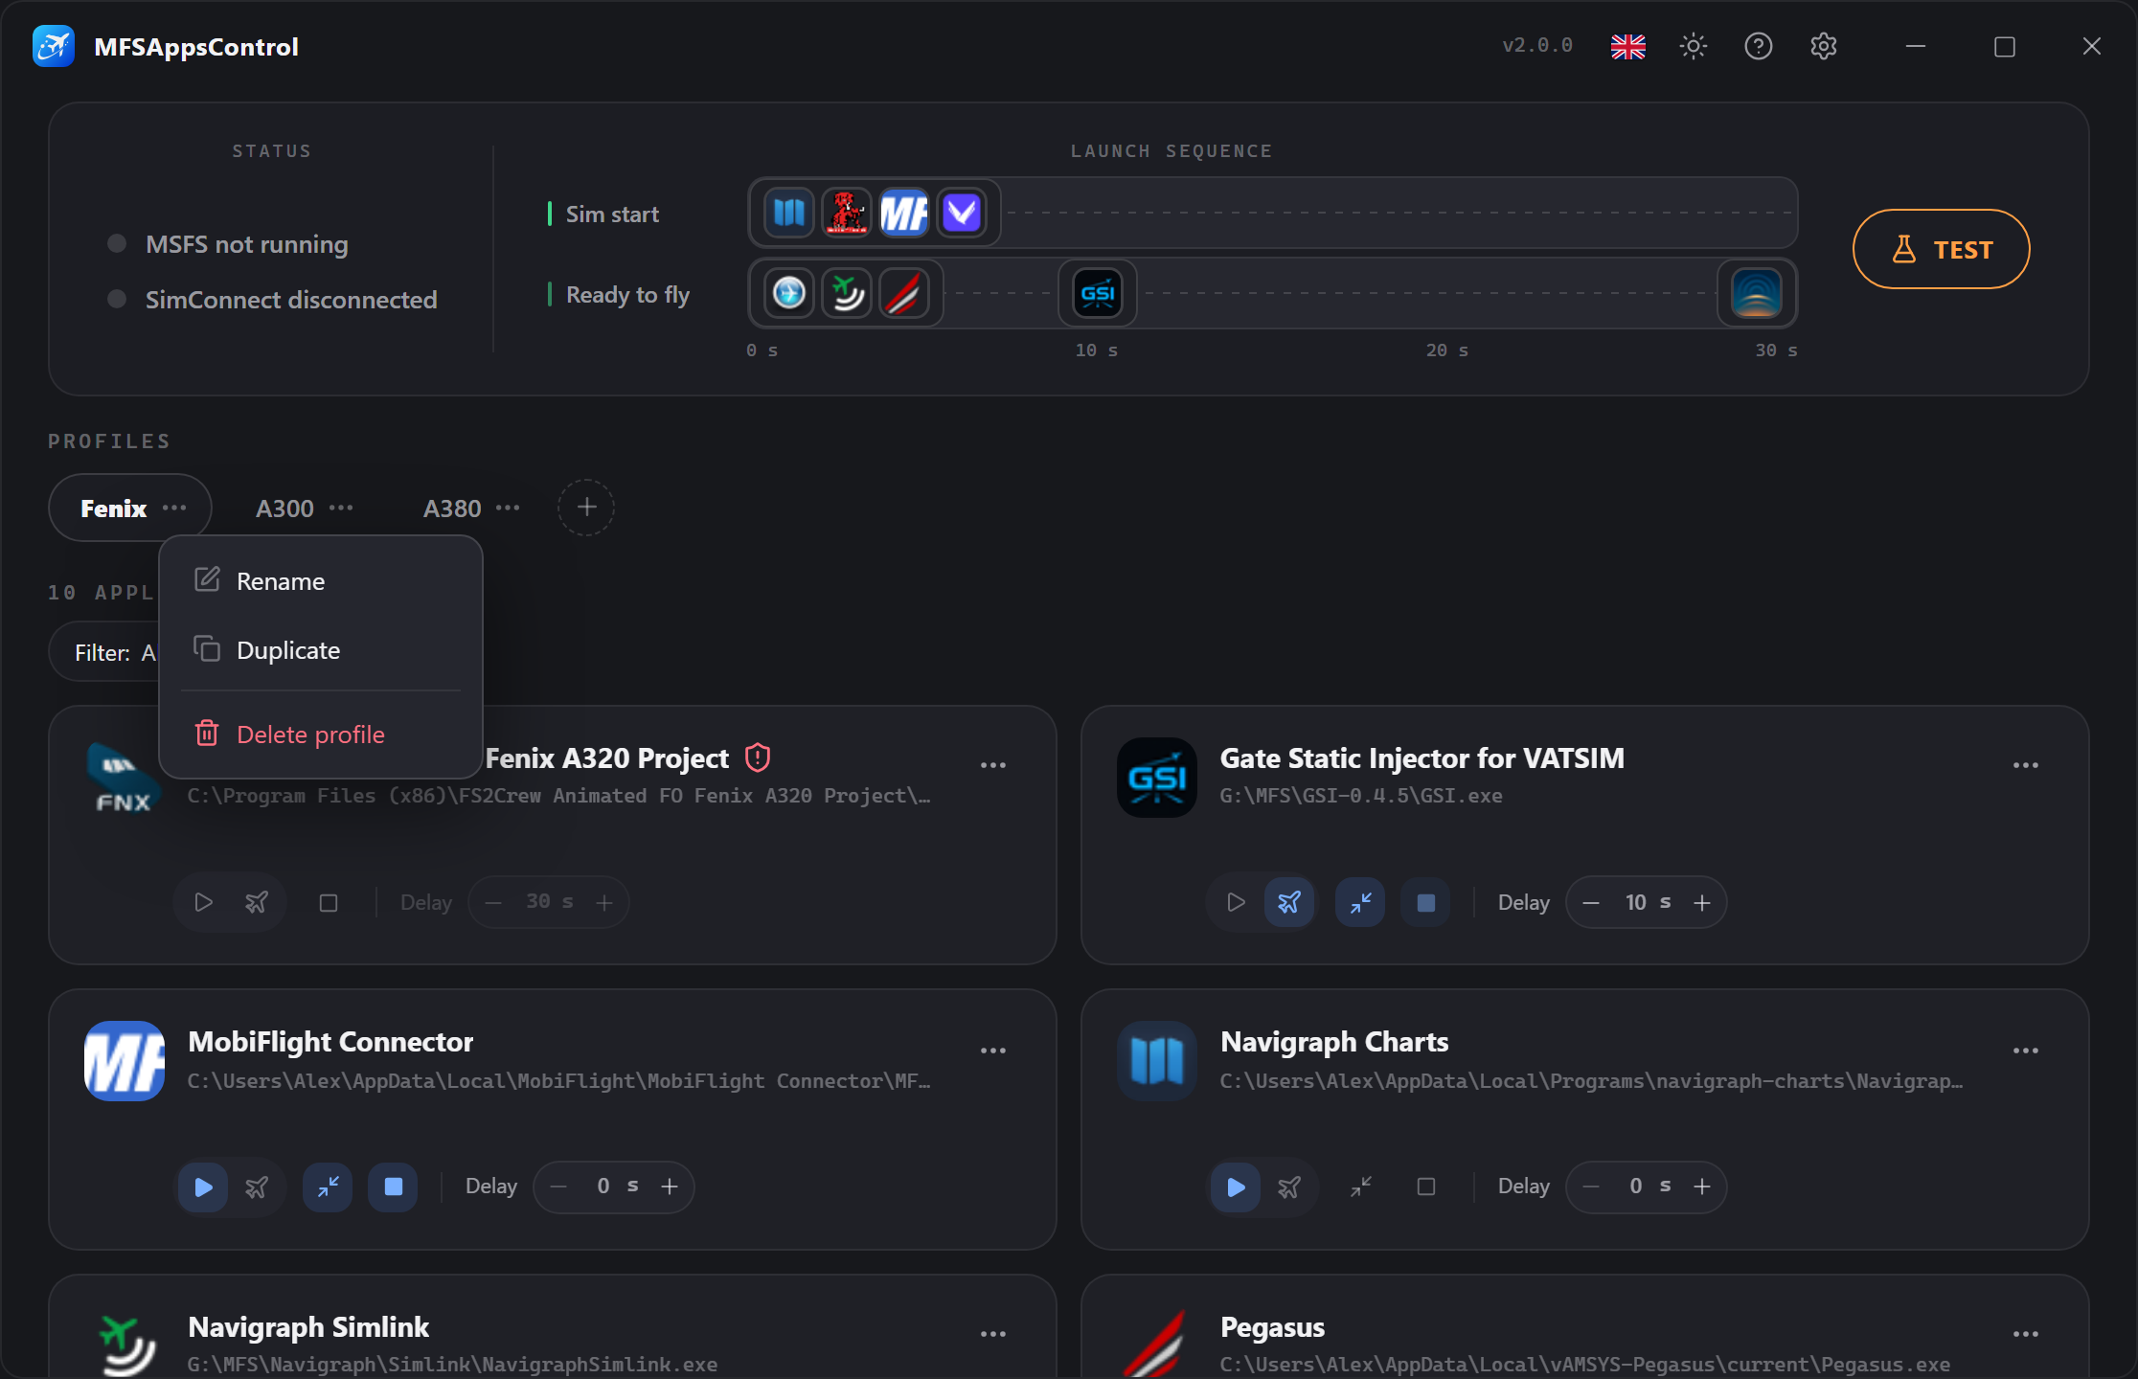Open the A300 profile three-dot menu

point(341,508)
